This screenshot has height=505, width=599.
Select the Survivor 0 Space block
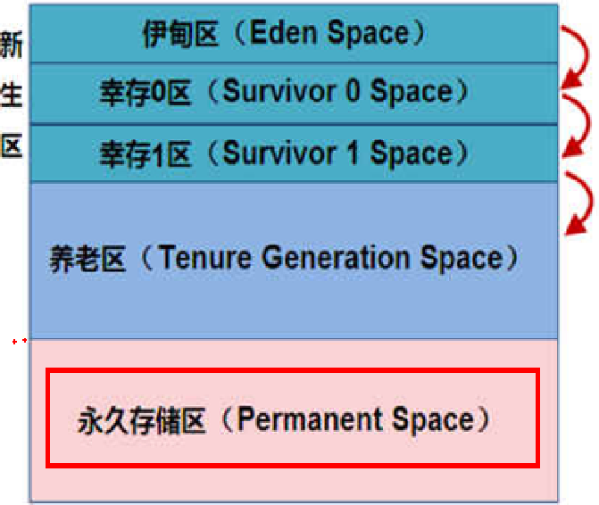click(x=294, y=93)
